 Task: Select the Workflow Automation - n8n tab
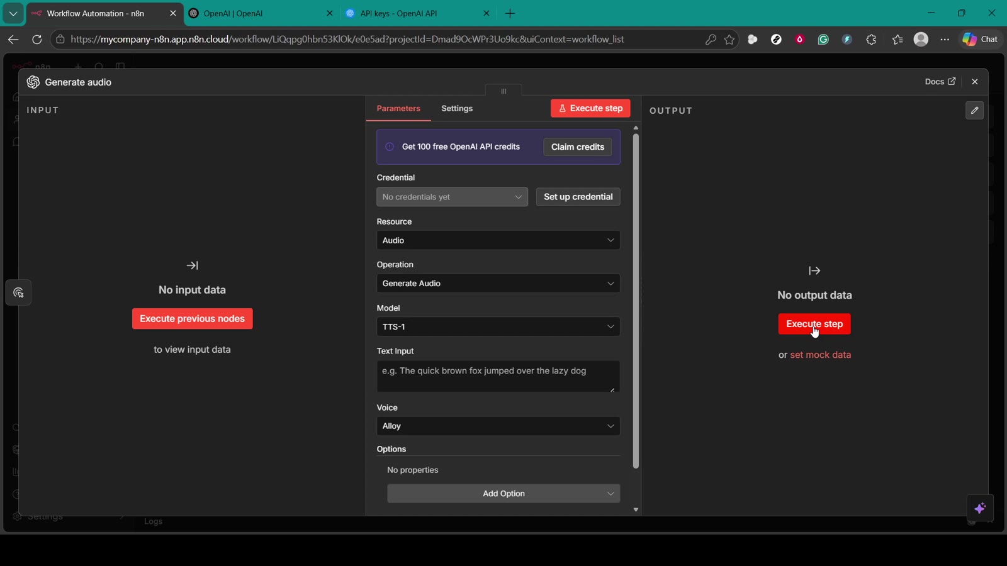tap(104, 13)
